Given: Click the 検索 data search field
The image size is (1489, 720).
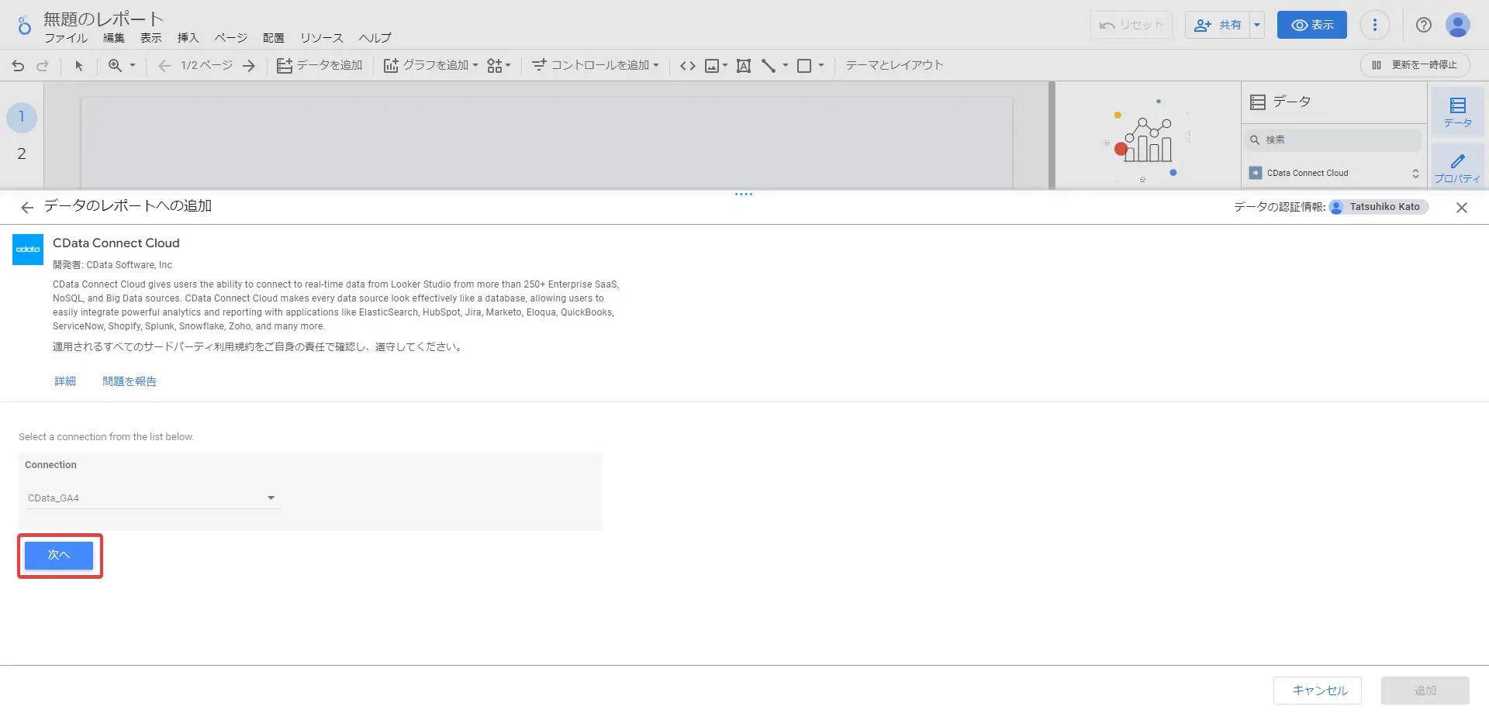Looking at the screenshot, I should pos(1333,140).
